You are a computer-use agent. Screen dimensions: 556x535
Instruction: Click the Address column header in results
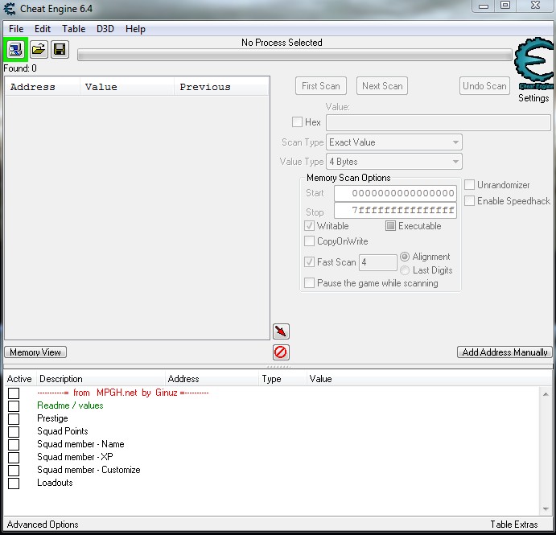42,87
